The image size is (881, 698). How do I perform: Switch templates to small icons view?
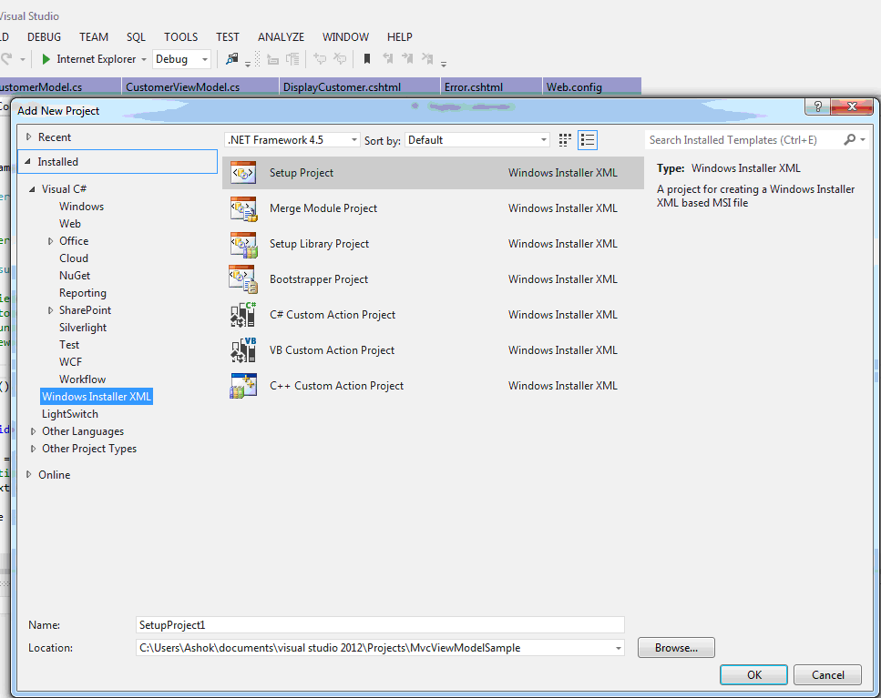click(x=564, y=139)
